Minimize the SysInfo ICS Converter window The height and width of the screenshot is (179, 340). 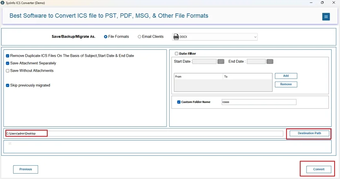coord(311,3)
